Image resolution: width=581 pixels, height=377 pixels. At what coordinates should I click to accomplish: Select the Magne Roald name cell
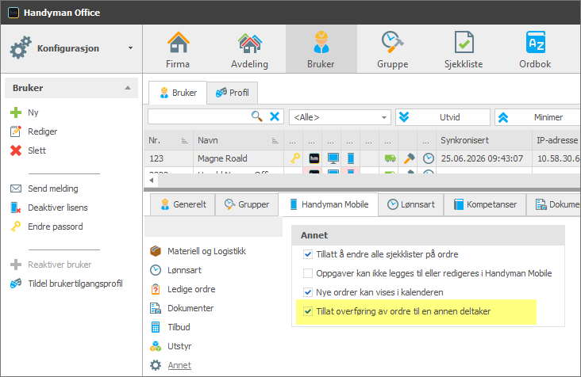tap(238, 158)
